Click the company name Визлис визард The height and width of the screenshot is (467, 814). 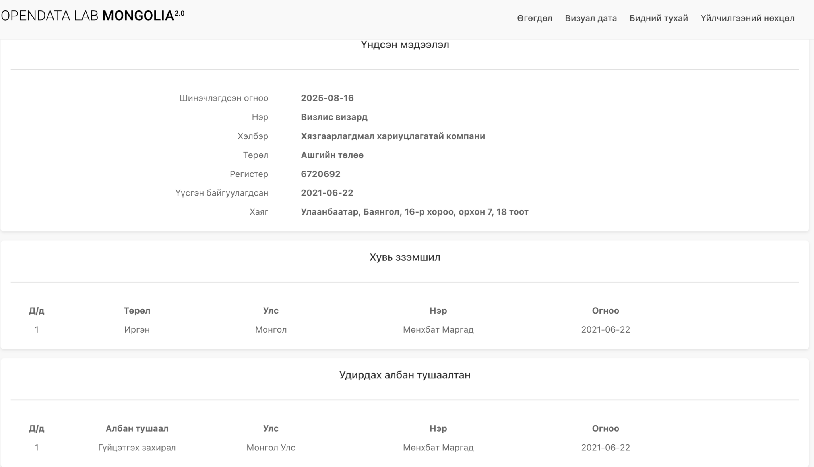coord(334,117)
